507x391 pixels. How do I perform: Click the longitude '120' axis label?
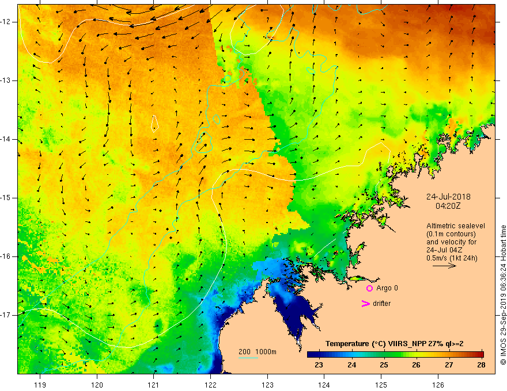tap(97, 385)
